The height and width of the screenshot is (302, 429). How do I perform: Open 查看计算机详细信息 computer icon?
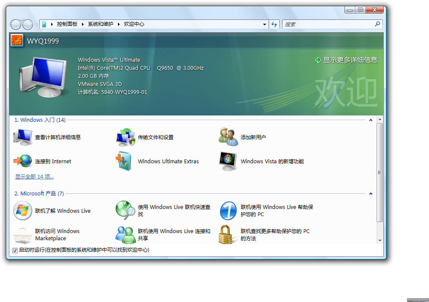[23, 137]
